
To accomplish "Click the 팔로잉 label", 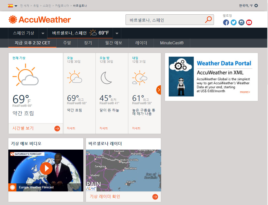I will pos(227,16).
